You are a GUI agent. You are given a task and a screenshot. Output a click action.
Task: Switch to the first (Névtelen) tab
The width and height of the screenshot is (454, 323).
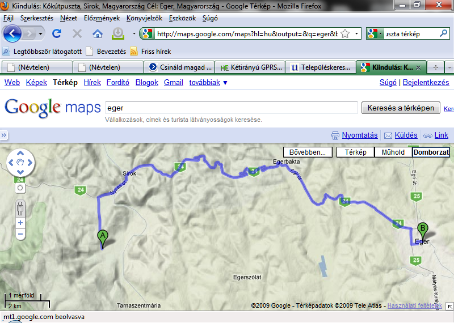pyautogui.click(x=37, y=67)
